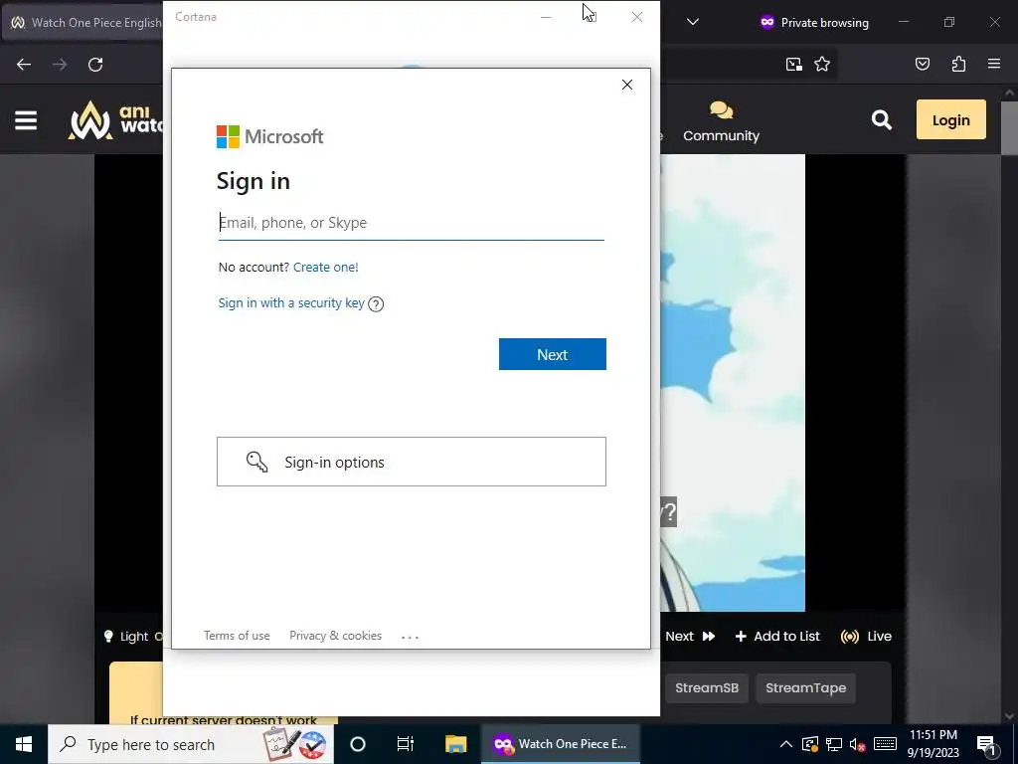Minimize the Cortana window
This screenshot has width=1018, height=764.
point(546,17)
